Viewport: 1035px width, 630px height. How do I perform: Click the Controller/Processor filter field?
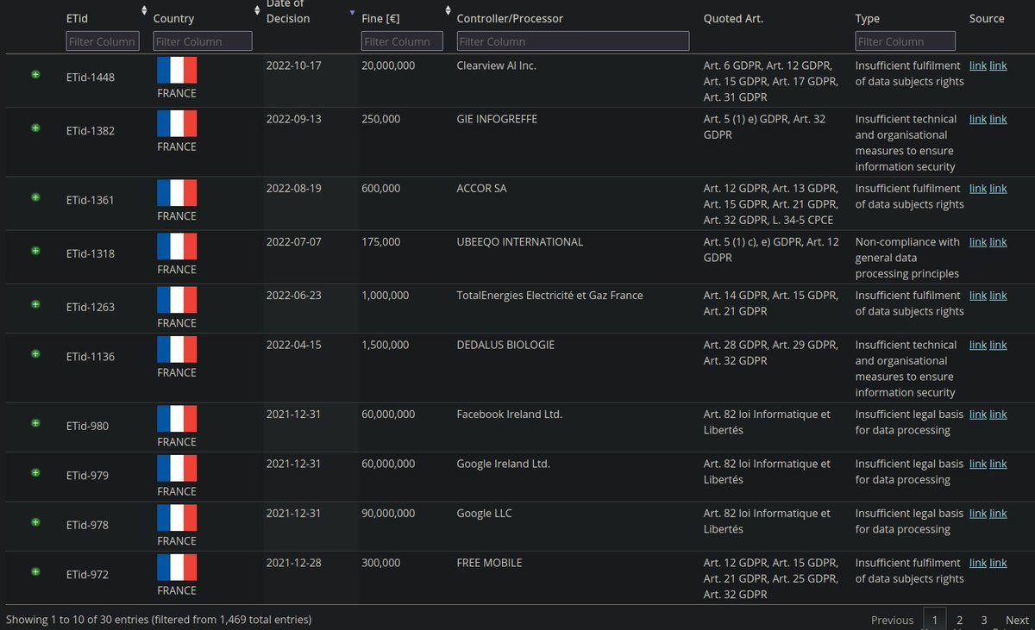click(x=573, y=41)
